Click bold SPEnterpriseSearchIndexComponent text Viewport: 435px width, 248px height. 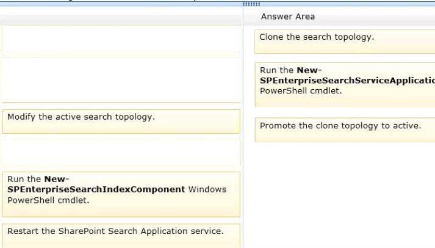pos(96,189)
